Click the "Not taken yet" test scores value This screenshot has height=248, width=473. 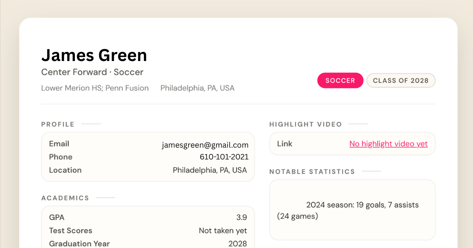pyautogui.click(x=223, y=231)
